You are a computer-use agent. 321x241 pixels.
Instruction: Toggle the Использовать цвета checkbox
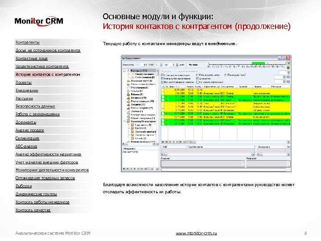click(x=198, y=75)
